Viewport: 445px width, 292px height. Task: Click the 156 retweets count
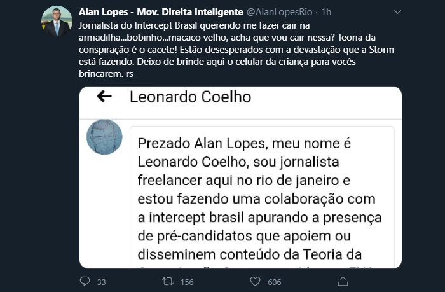188,282
